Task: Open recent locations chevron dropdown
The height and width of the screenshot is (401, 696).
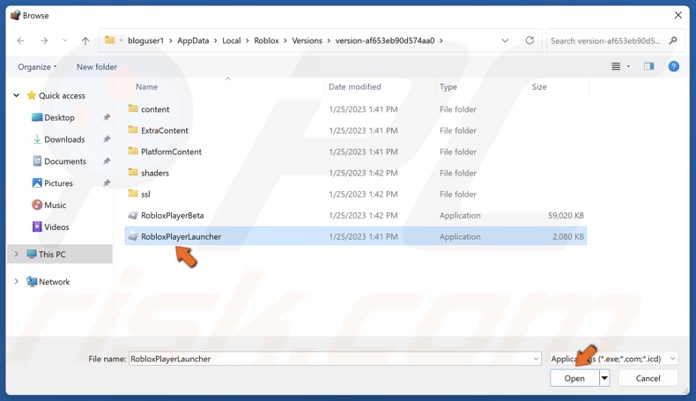Action: click(x=65, y=41)
